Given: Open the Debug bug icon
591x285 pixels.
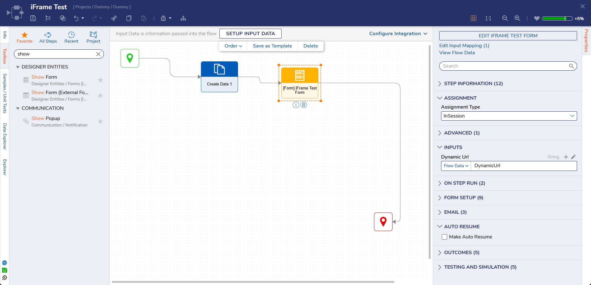Looking at the screenshot, I should pos(163,18).
